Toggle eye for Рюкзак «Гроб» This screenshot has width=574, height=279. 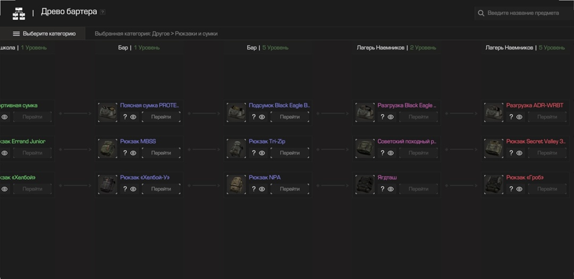[519, 189]
